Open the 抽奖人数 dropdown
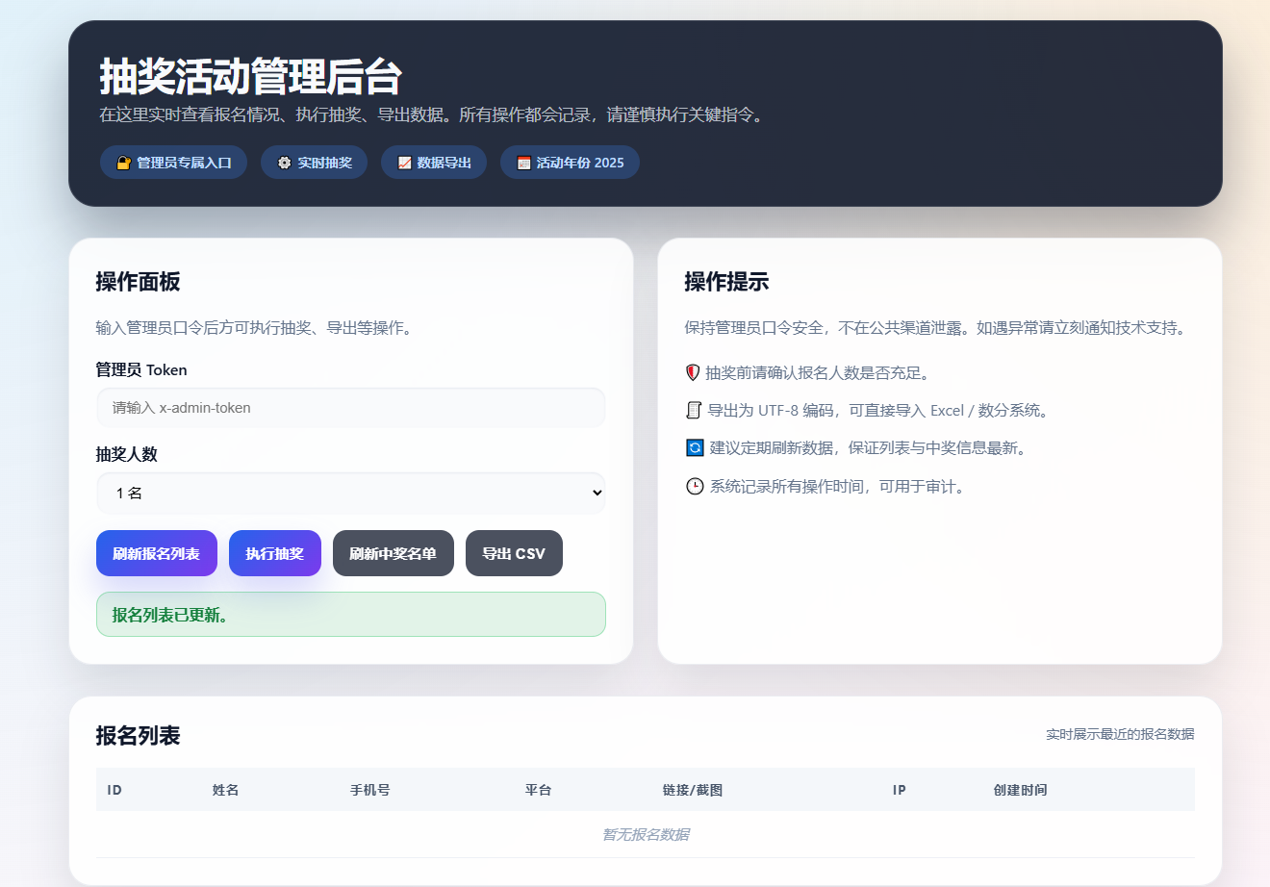Viewport: 1270px width, 887px height. coord(351,493)
